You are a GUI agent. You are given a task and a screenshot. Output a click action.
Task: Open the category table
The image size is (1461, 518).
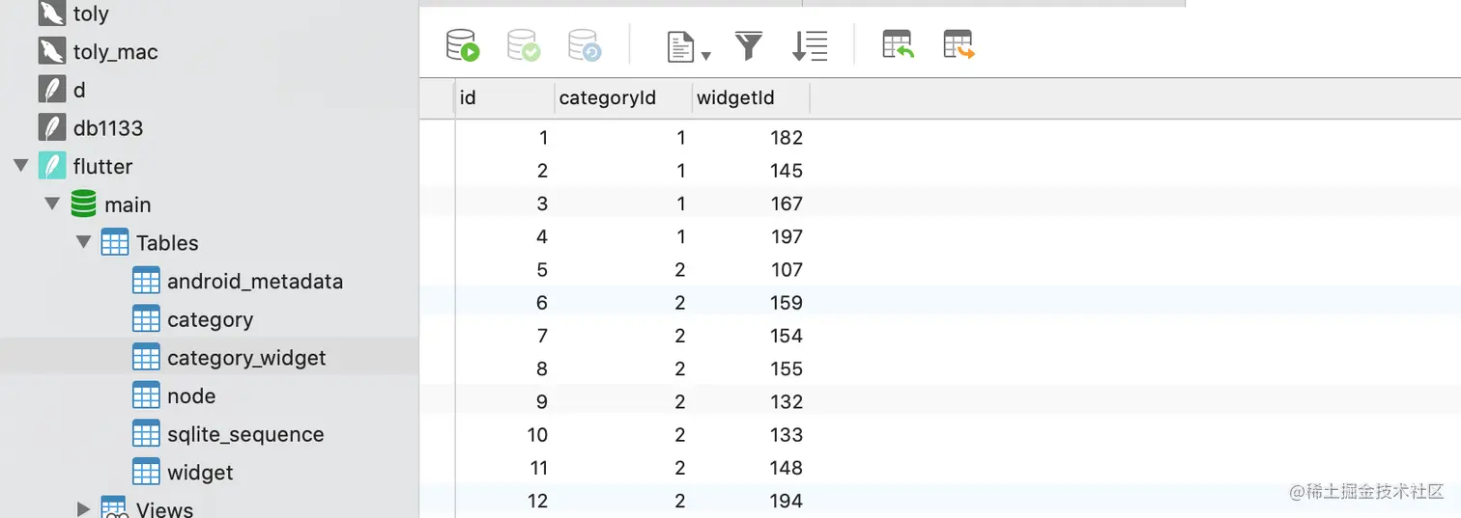click(x=210, y=320)
